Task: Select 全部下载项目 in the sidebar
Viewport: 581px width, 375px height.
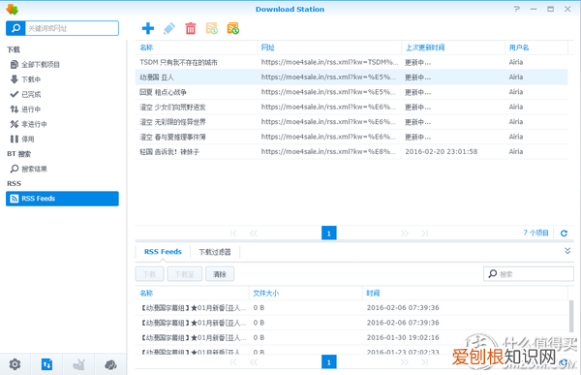Action: [62, 65]
